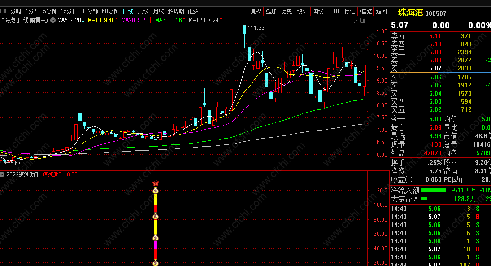The width and height of the screenshot is (491, 266).
Task: Click 卖一 price 5.07
Action: [x=435, y=68]
